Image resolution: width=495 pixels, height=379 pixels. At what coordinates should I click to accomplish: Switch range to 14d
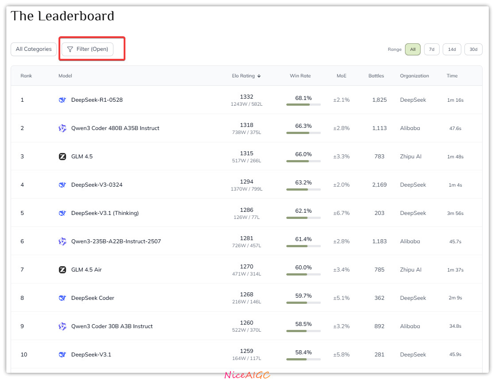(452, 50)
